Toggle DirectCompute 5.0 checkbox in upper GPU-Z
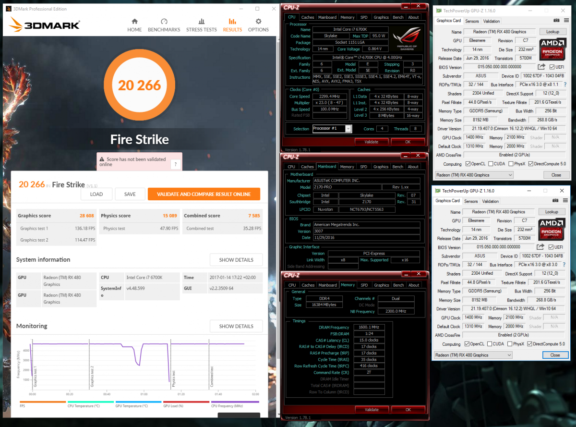 [x=530, y=164]
